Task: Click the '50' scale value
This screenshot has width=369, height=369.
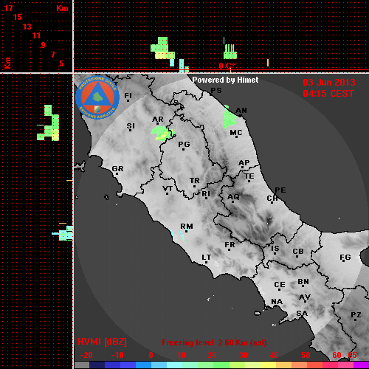Action: (306, 355)
